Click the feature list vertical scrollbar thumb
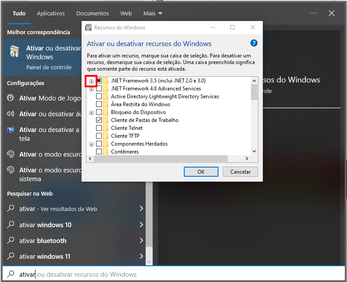The height and width of the screenshot is (282, 347). click(254, 92)
